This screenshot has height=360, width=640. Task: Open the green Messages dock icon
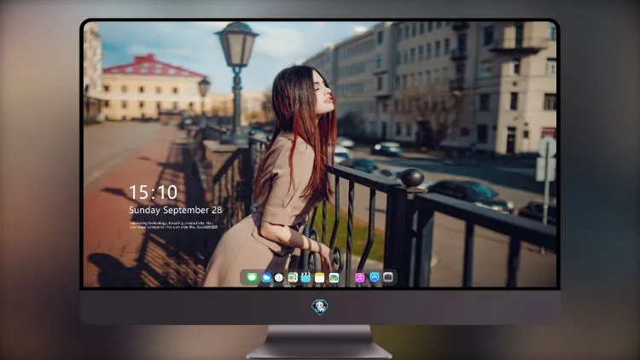252,277
